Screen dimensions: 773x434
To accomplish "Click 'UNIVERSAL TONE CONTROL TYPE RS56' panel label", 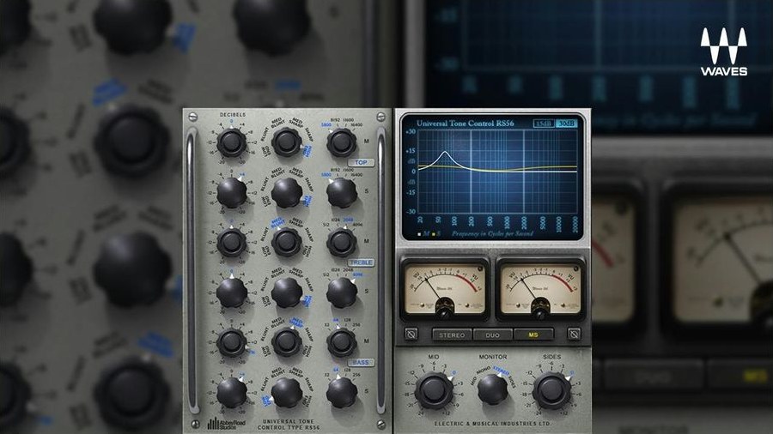I will coord(289,425).
